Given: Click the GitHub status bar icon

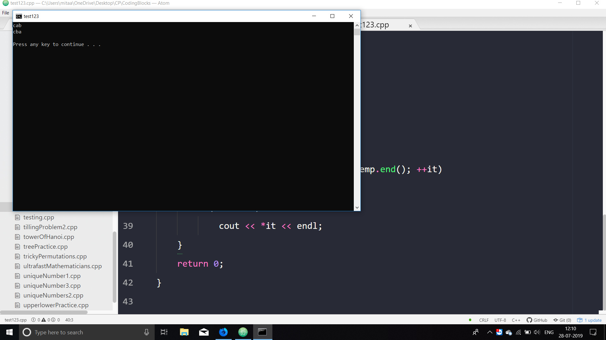Looking at the screenshot, I should 529,320.
